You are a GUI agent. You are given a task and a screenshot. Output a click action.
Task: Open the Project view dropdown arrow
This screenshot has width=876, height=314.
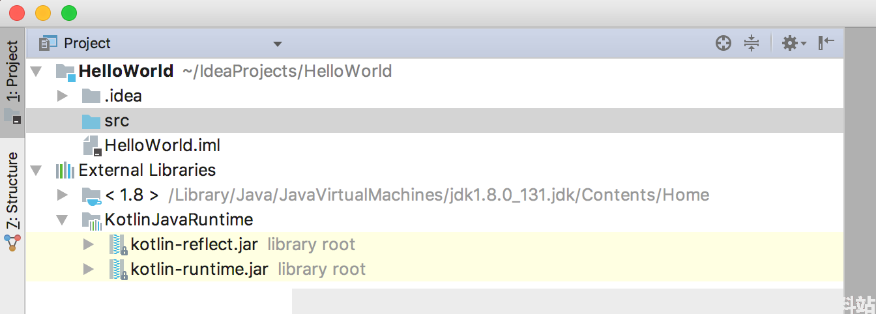pyautogui.click(x=278, y=44)
